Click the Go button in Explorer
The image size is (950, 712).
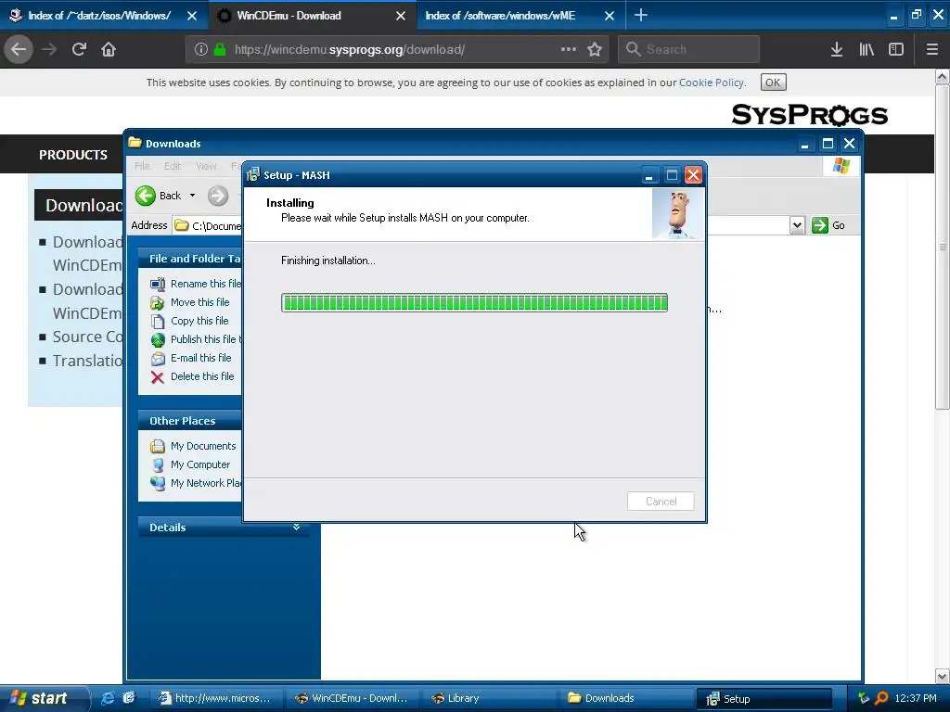828,225
